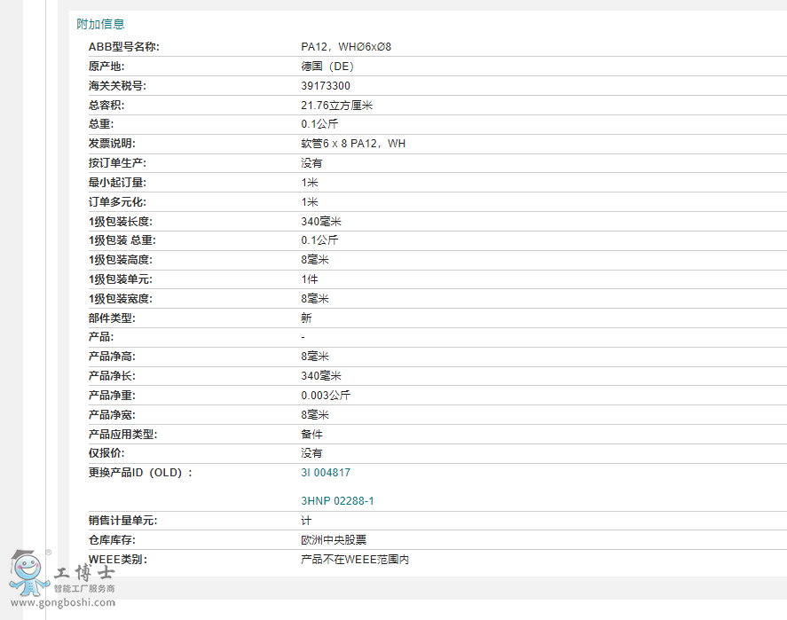
Task: Click the 仓库库存 label
Action: pos(112,540)
